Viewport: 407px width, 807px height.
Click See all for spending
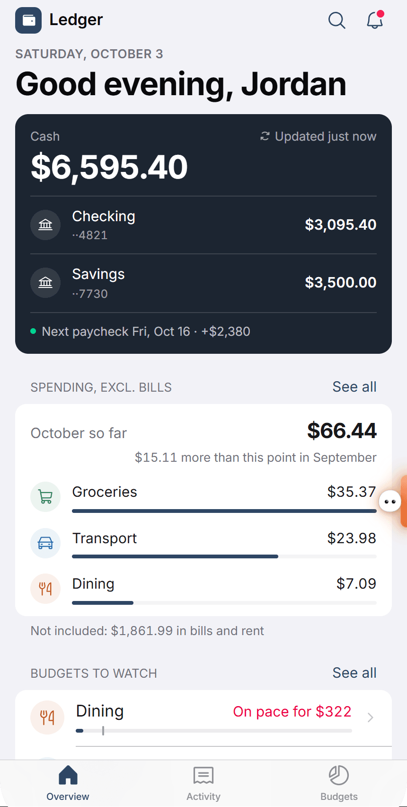click(x=354, y=387)
